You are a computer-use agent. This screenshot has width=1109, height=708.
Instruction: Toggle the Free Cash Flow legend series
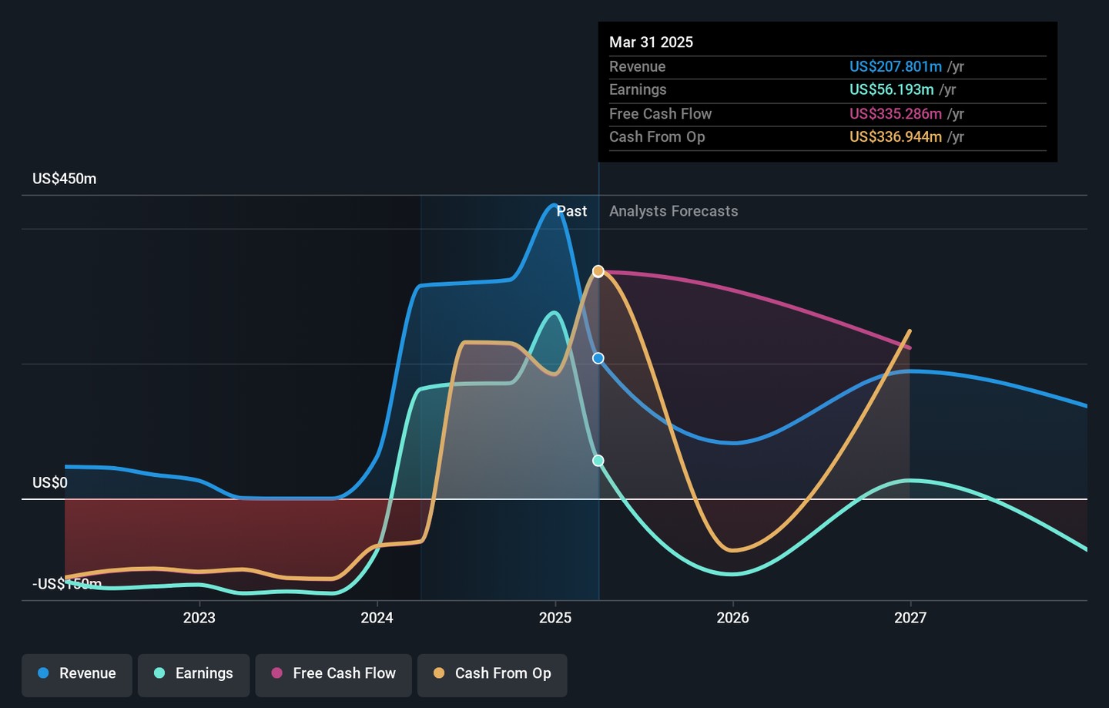tap(333, 674)
